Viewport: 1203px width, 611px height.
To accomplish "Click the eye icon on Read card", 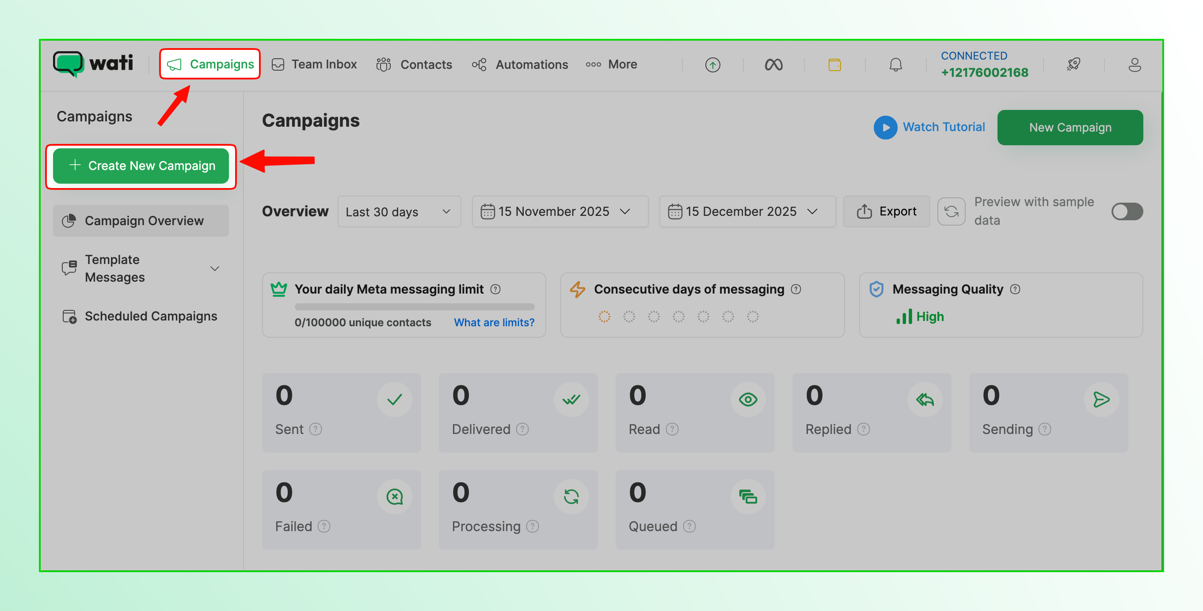I will (748, 400).
